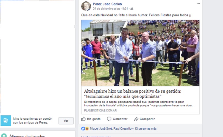223x137 pixels.
Task: Click the laughing haha reaction icon
Action: [87, 129]
